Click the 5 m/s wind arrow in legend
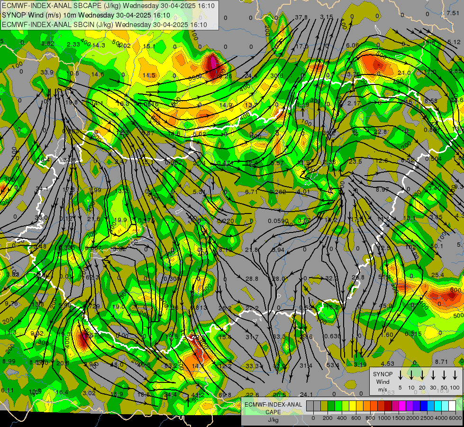This screenshot has width=464, height=427. point(400,375)
